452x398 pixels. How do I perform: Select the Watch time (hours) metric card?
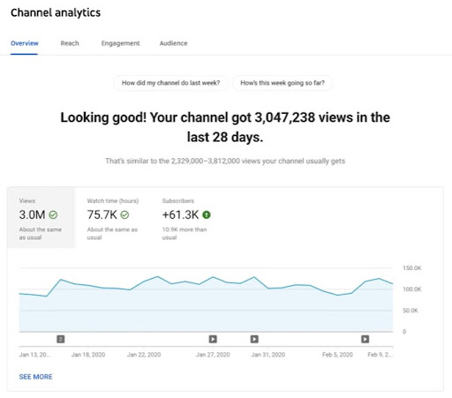pos(113,218)
